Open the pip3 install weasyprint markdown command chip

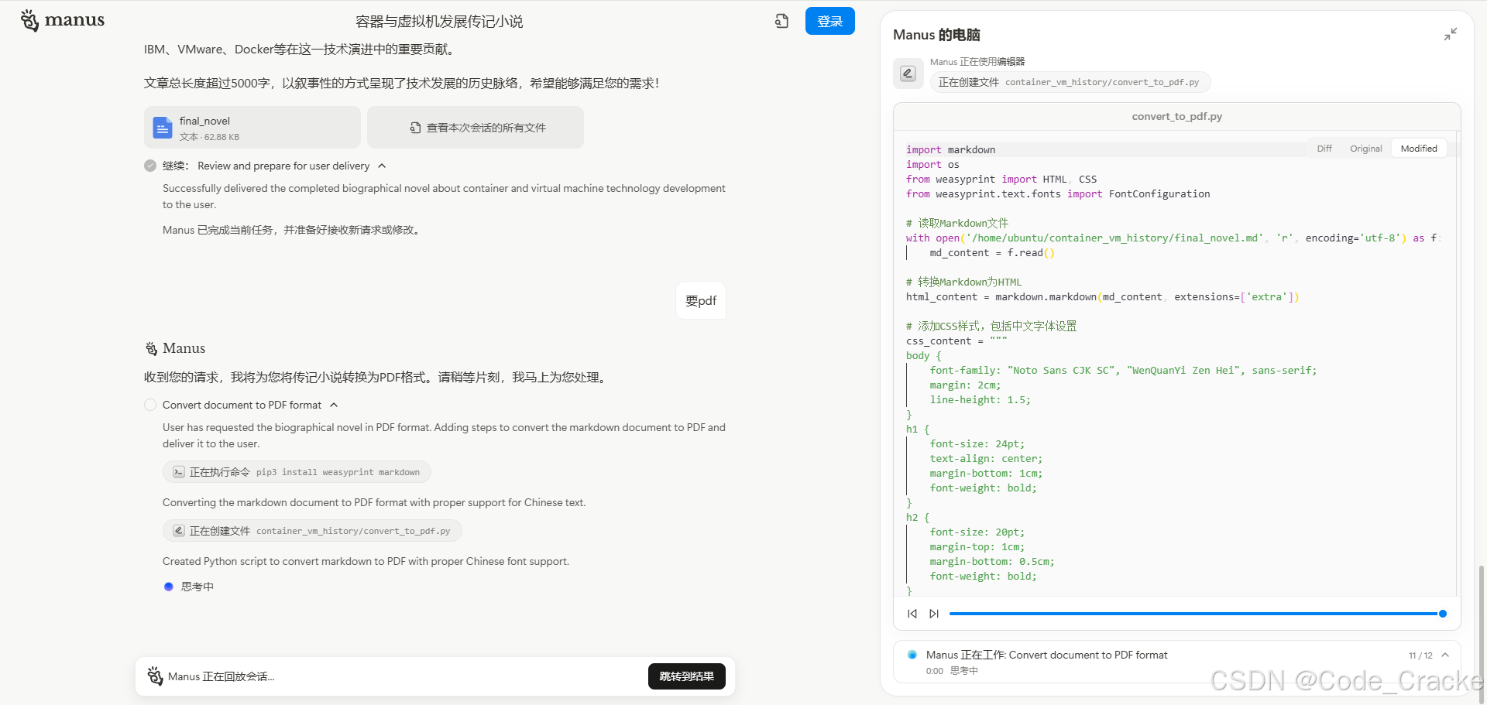297,472
